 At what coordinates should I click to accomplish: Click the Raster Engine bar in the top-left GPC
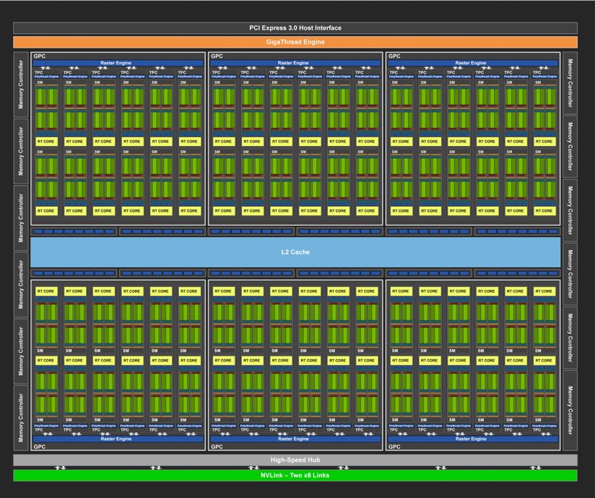(118, 63)
